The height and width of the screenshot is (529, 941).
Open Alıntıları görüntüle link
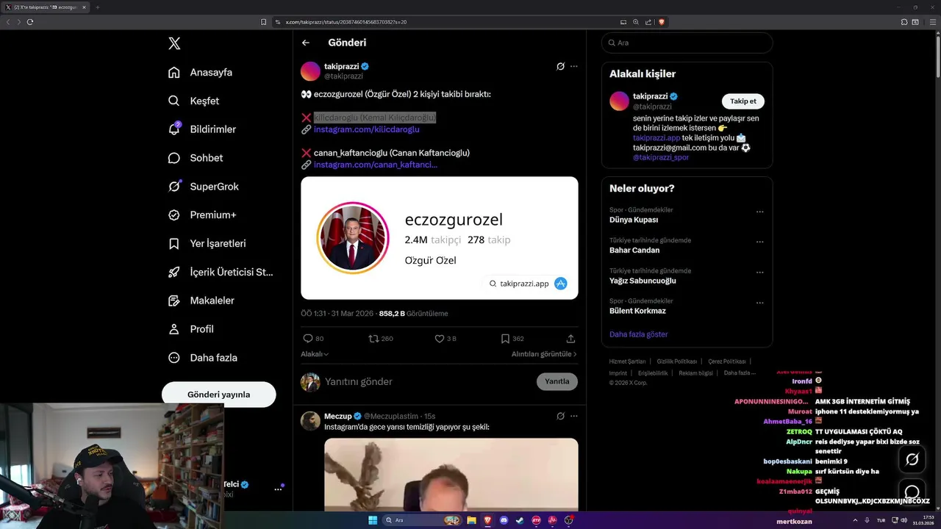[544, 354]
